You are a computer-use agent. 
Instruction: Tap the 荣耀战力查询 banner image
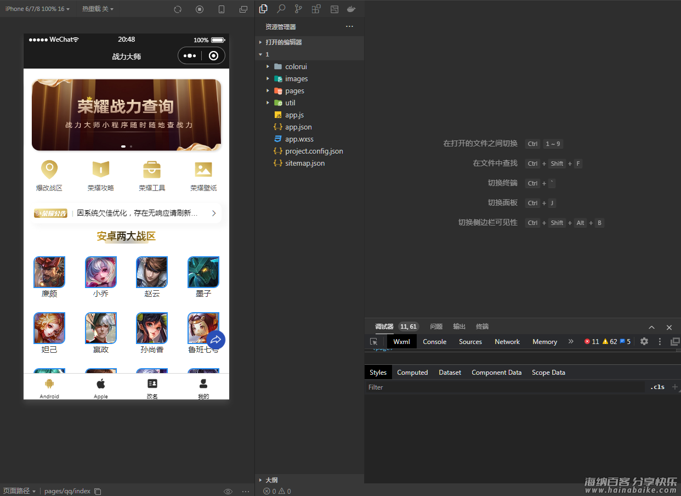coord(126,115)
